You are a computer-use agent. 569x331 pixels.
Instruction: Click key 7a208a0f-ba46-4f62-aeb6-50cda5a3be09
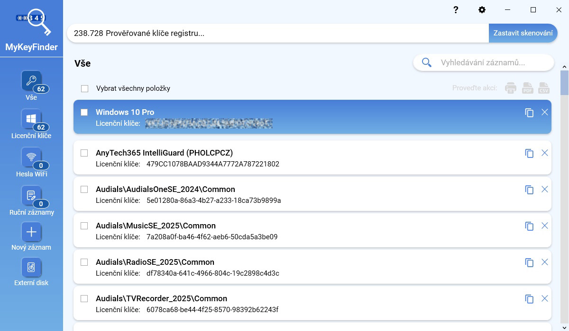212,237
